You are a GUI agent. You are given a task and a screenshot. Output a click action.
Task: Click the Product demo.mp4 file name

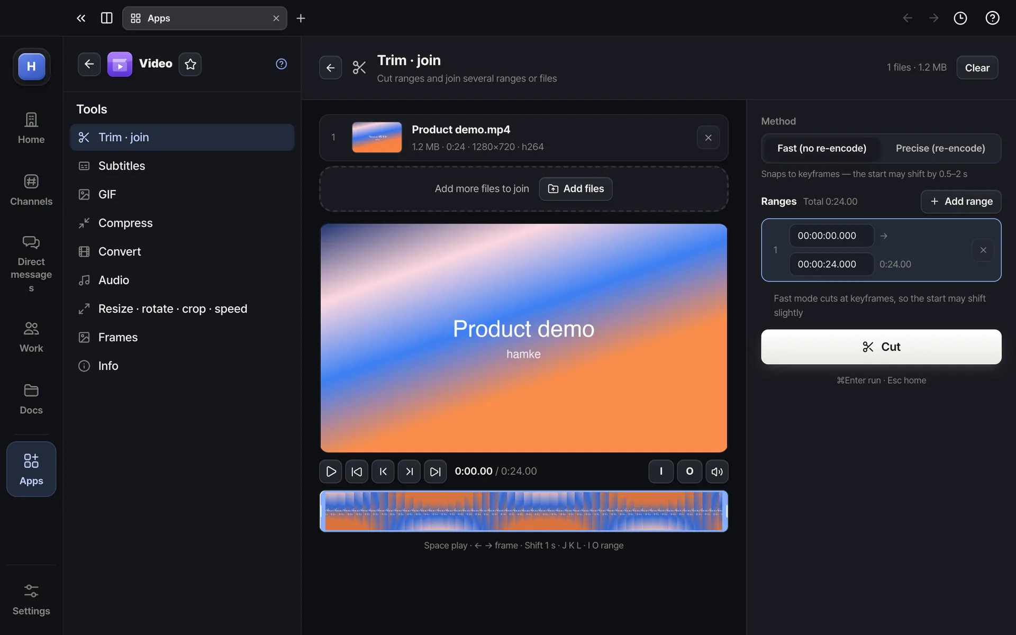pos(461,130)
